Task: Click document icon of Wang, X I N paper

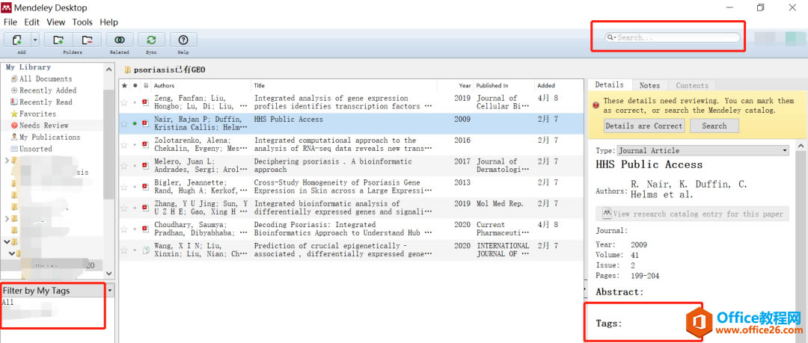Action: [146, 250]
